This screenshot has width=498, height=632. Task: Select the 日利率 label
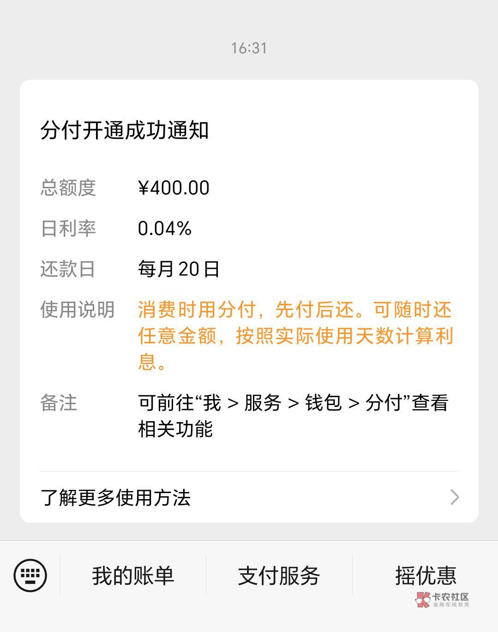(68, 228)
